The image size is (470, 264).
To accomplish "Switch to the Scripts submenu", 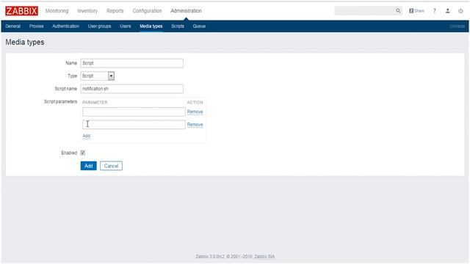I will (178, 26).
